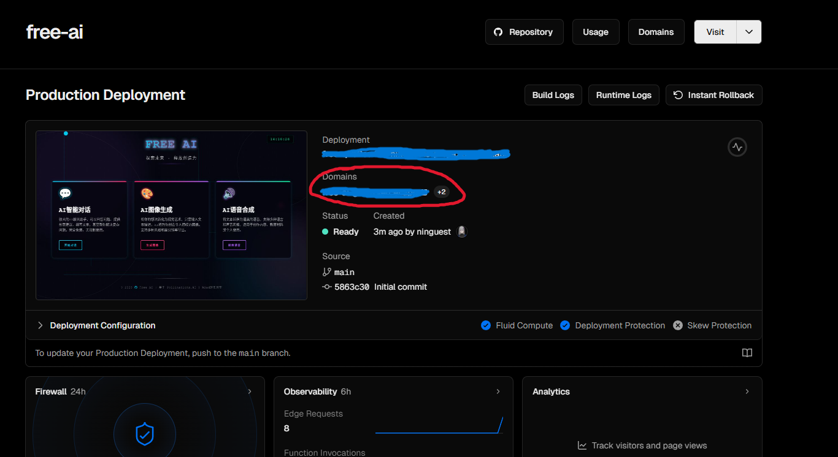View the Runtime Logs
The width and height of the screenshot is (838, 457).
[x=624, y=95]
